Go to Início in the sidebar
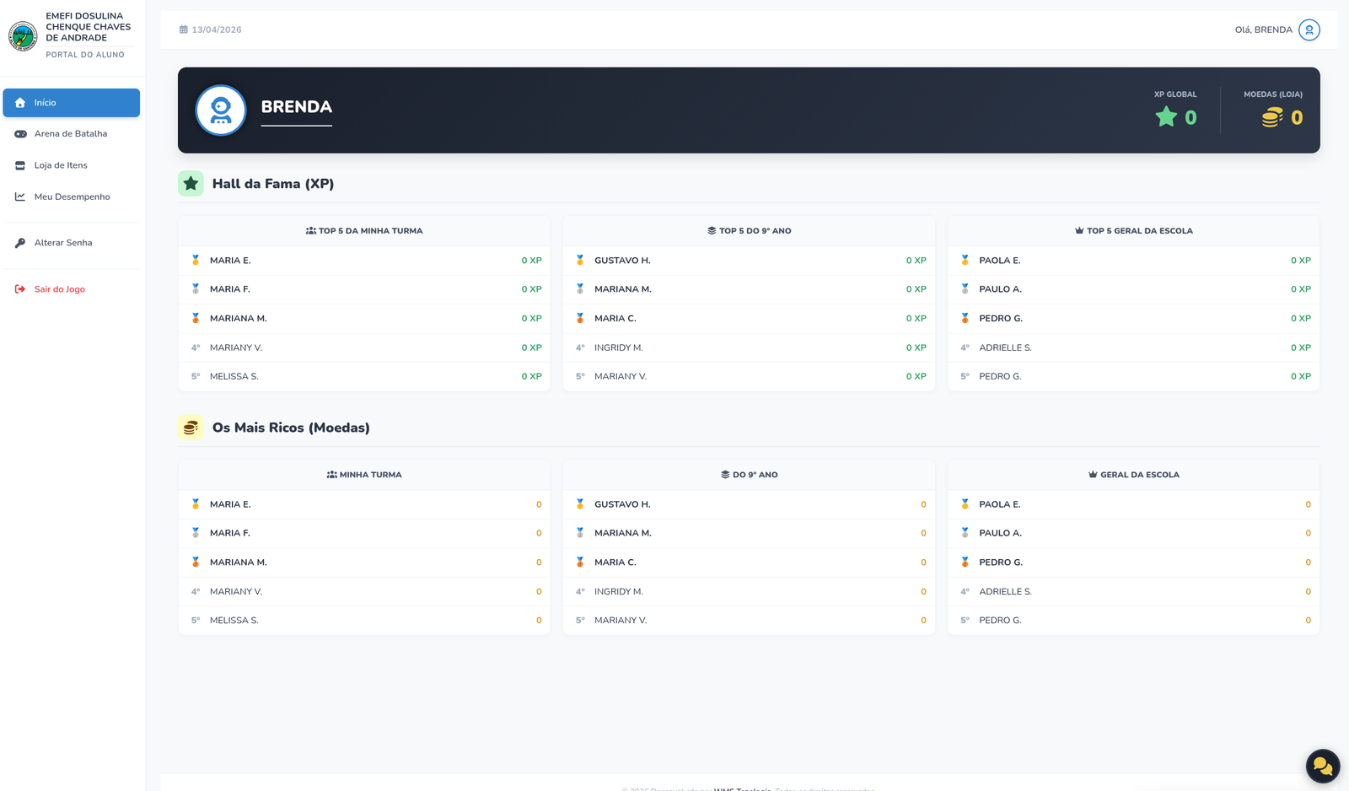Screen dimensions: 1349x791 (x=71, y=103)
